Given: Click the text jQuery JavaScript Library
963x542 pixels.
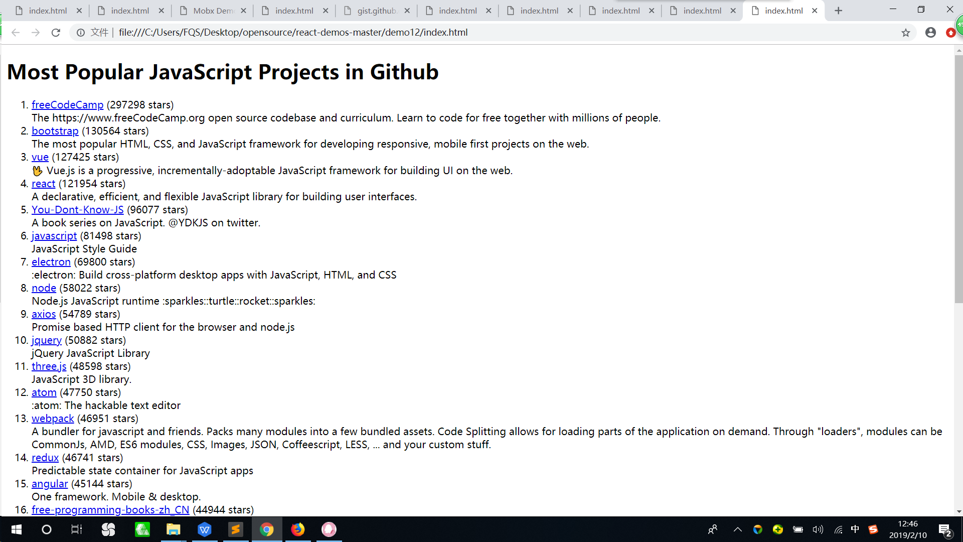Looking at the screenshot, I should coord(91,353).
